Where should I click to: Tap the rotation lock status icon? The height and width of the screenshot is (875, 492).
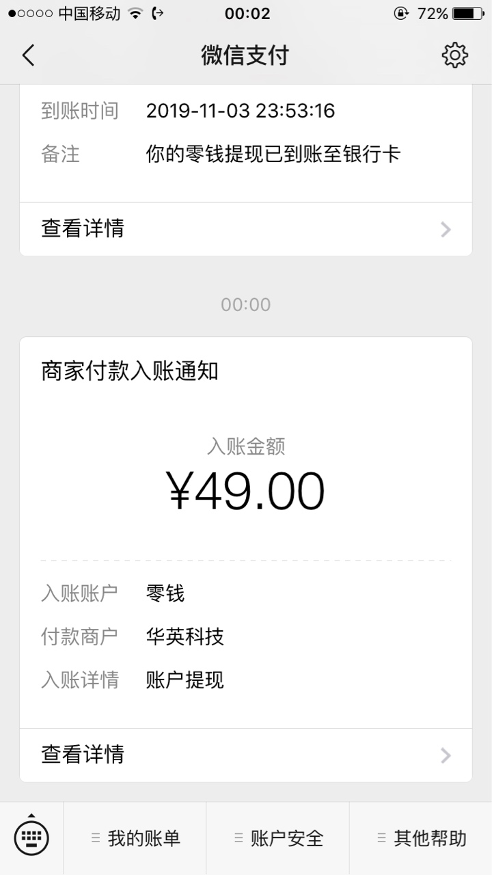pyautogui.click(x=402, y=14)
